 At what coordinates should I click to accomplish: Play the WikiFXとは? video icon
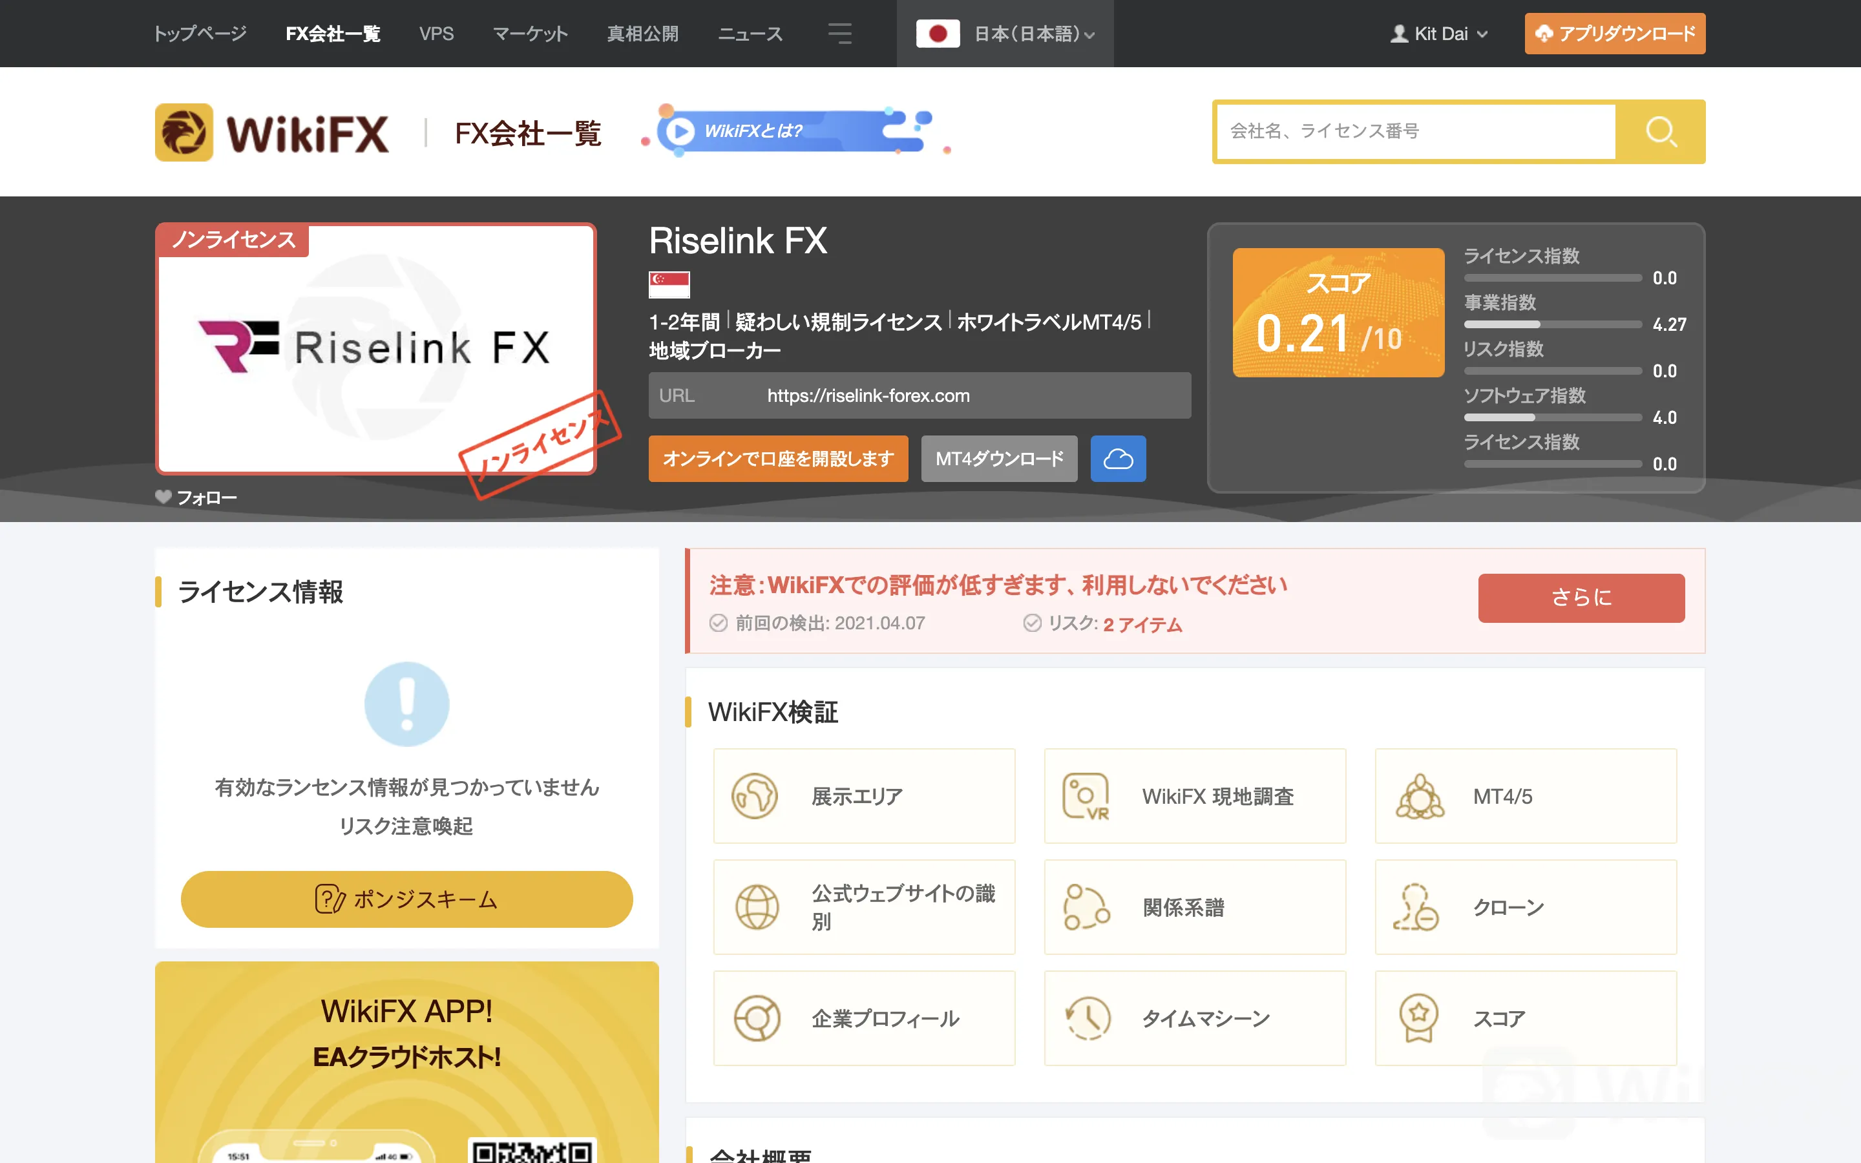tap(680, 132)
